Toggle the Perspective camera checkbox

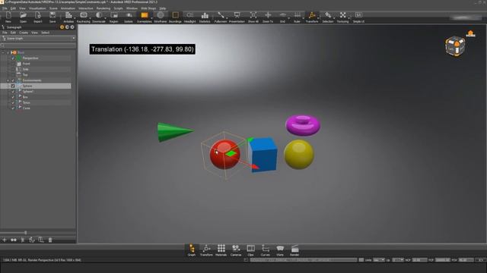13,58
